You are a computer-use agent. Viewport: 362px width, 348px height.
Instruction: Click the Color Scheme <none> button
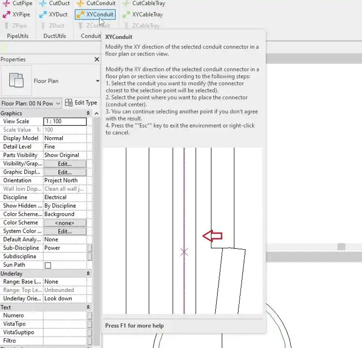(65, 223)
